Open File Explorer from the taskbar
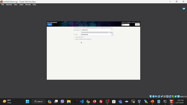Image resolution: width=187 pixels, height=105 pixels. [69, 101]
